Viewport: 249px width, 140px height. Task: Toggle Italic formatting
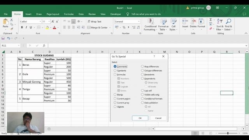pyautogui.click(x=26, y=28)
